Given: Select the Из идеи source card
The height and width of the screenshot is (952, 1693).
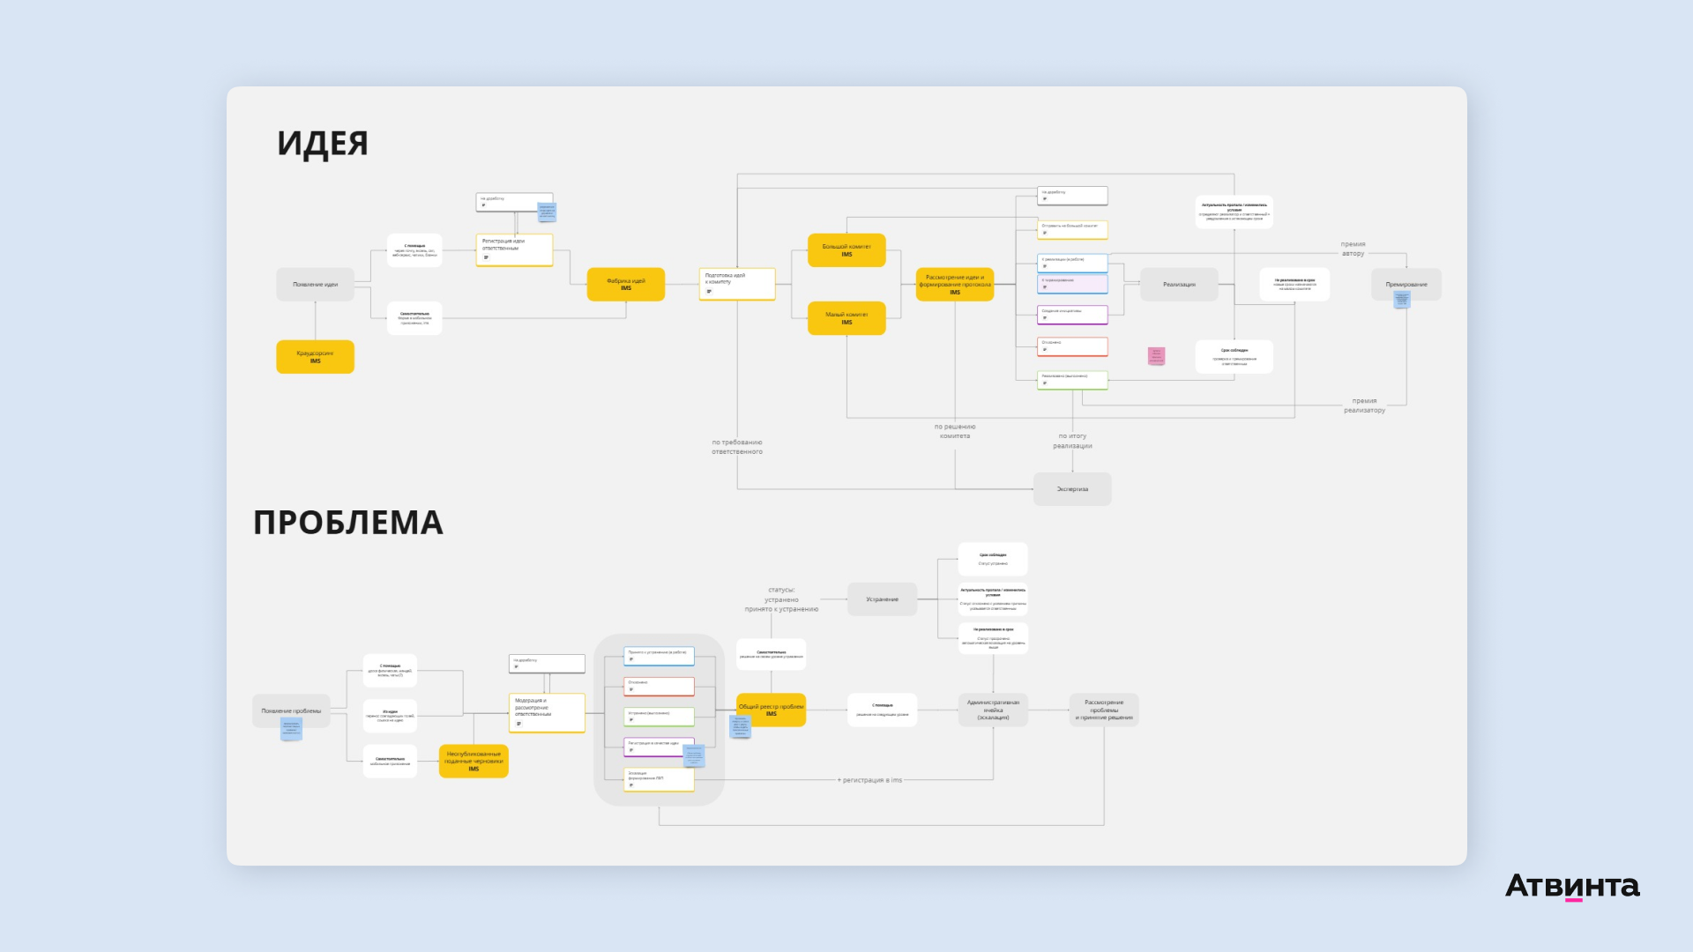Looking at the screenshot, I should pyautogui.click(x=390, y=716).
